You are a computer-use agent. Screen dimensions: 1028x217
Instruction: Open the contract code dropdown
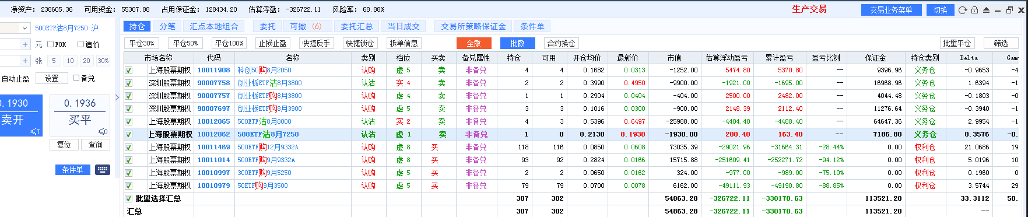(x=24, y=28)
